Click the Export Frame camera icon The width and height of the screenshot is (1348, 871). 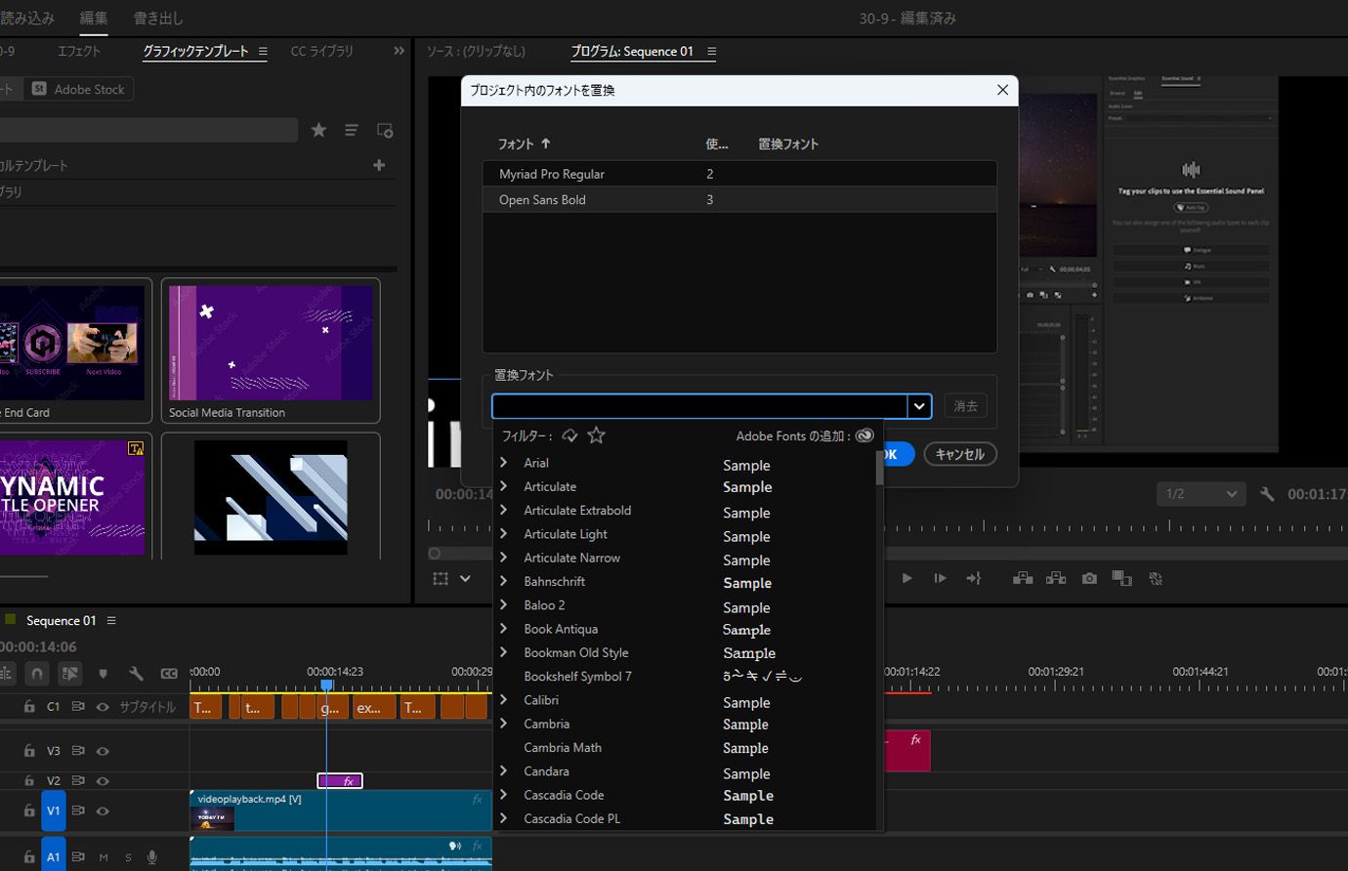[x=1089, y=578]
